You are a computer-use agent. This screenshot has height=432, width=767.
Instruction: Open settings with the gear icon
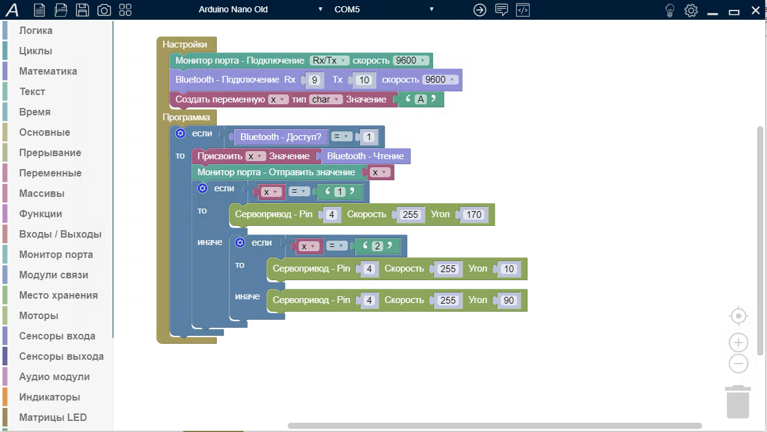[x=691, y=10]
